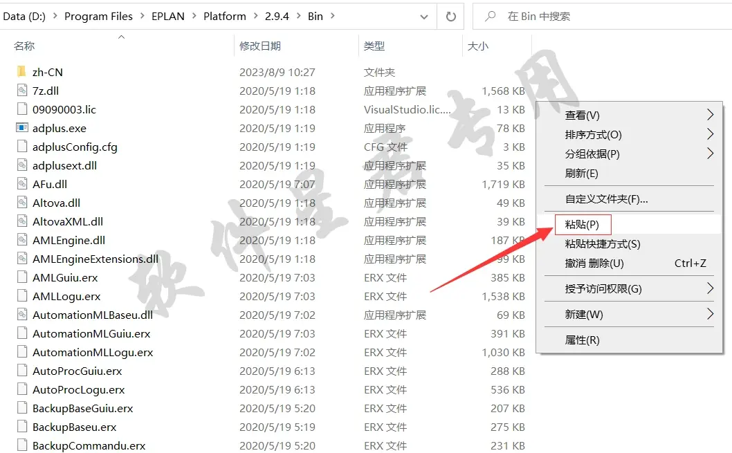The width and height of the screenshot is (732, 453).
Task: Click the 7z.dll file icon
Action: click(21, 91)
